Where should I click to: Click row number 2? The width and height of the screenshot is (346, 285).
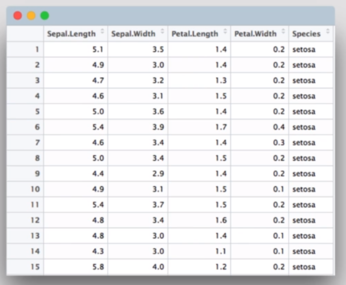tap(25, 65)
